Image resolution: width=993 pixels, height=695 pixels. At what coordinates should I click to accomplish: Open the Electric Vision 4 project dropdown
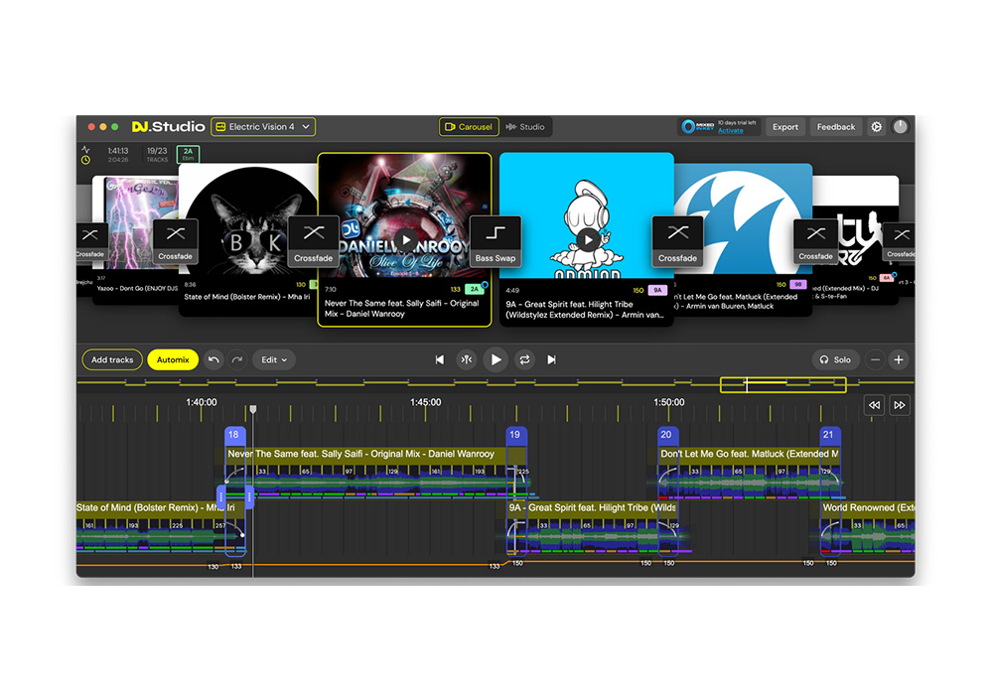(x=263, y=127)
